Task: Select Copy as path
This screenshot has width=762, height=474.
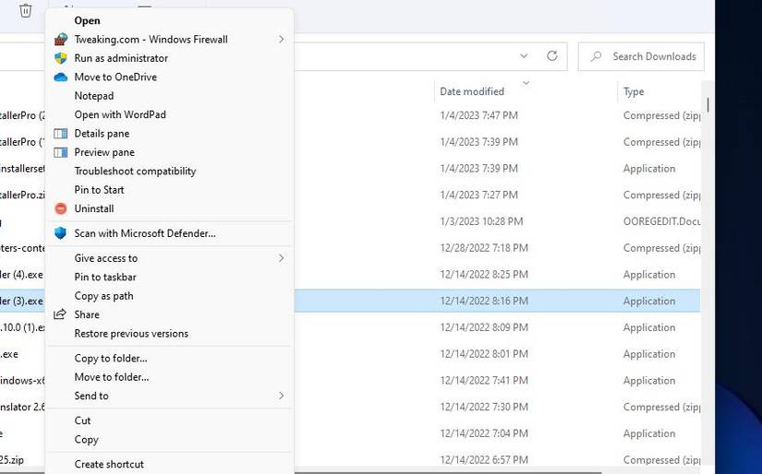Action: point(103,296)
